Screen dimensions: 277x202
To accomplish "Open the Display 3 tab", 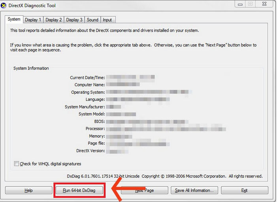I will pos(74,20).
